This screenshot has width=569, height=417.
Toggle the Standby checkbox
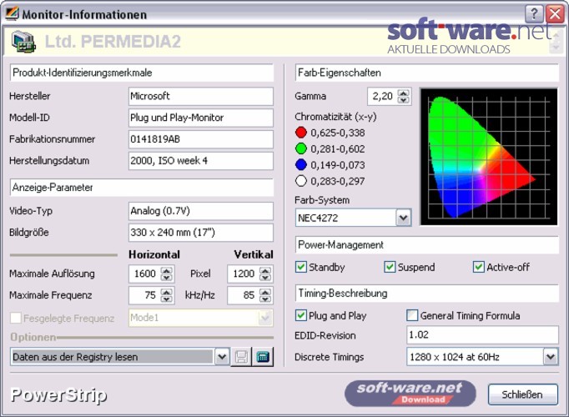pyautogui.click(x=301, y=267)
